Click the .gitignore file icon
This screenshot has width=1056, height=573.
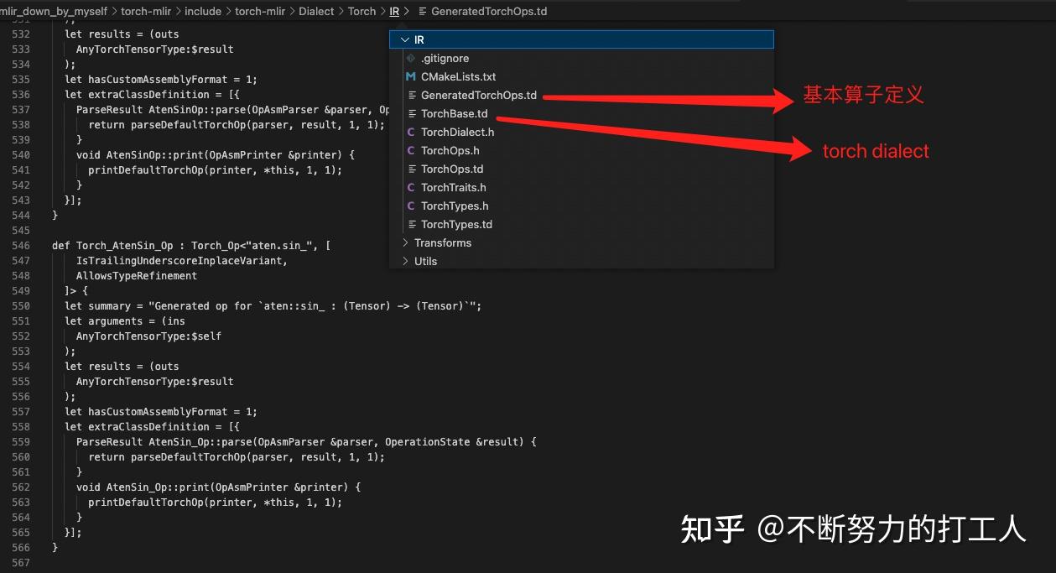pyautogui.click(x=409, y=58)
